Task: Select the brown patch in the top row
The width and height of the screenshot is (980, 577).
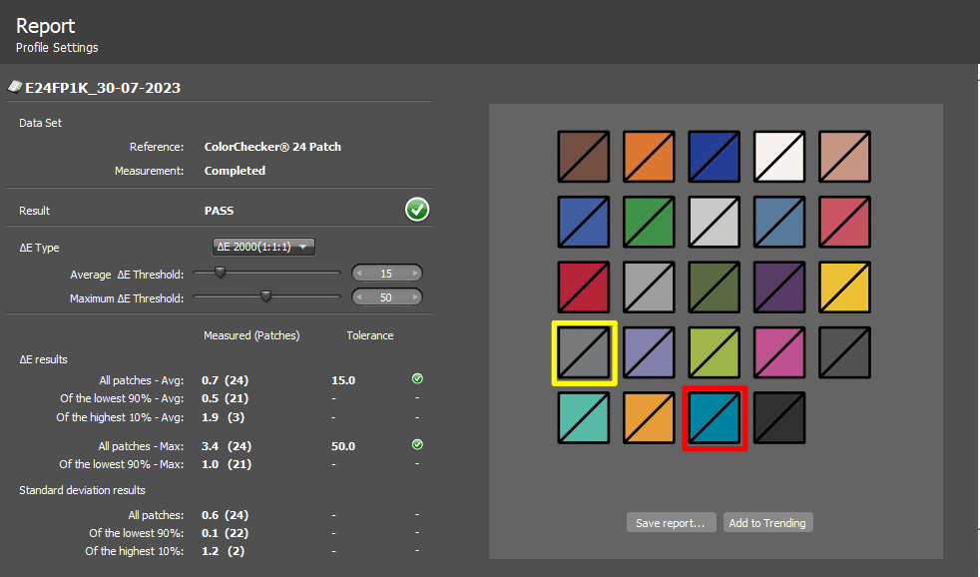Action: point(585,157)
